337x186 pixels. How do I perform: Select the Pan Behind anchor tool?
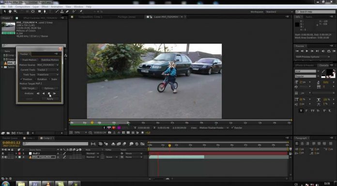point(32,12)
